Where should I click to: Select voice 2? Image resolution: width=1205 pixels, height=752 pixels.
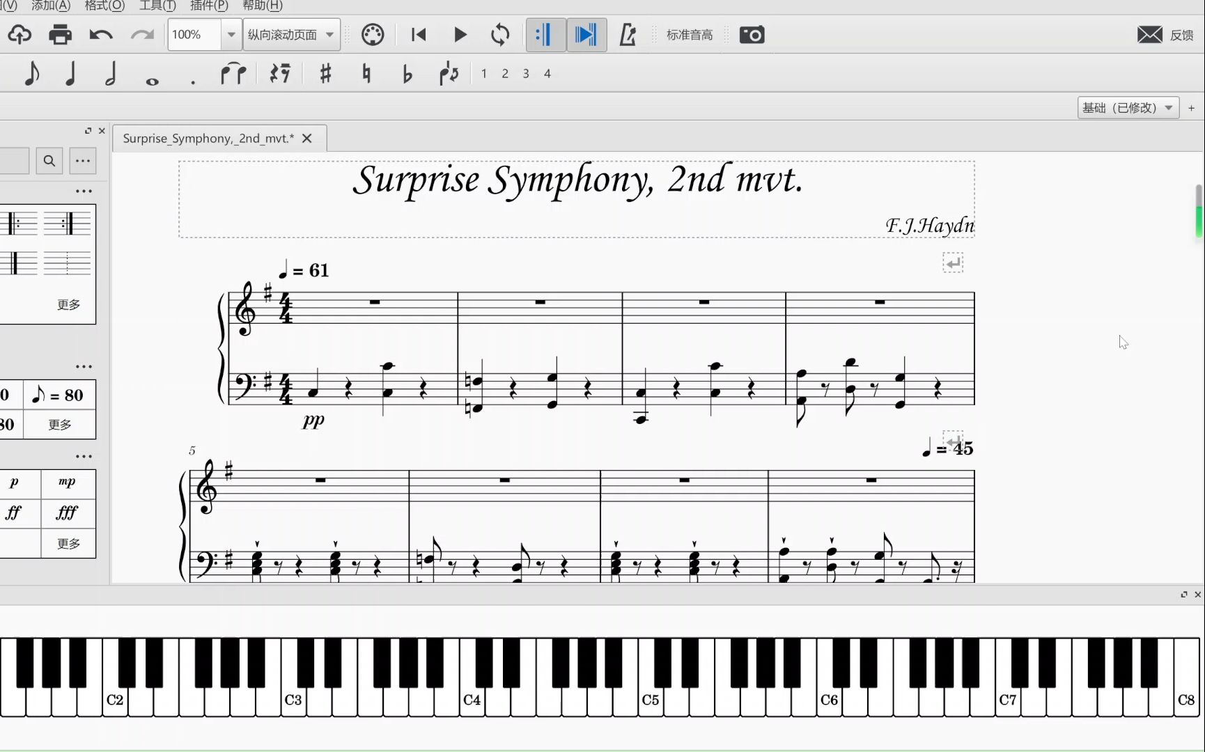click(505, 73)
